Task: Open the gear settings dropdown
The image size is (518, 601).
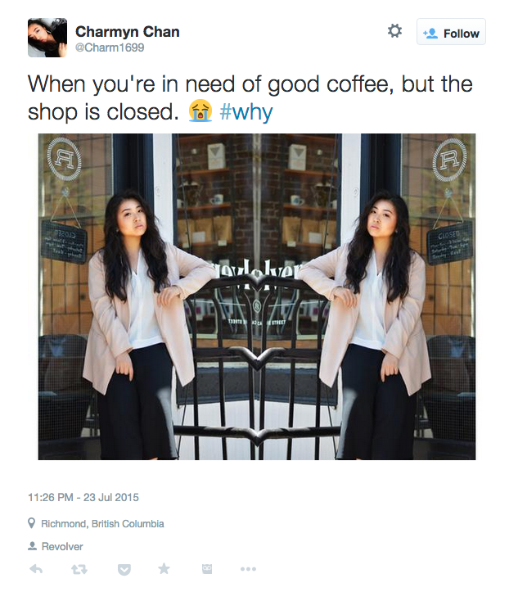Action: click(x=394, y=31)
